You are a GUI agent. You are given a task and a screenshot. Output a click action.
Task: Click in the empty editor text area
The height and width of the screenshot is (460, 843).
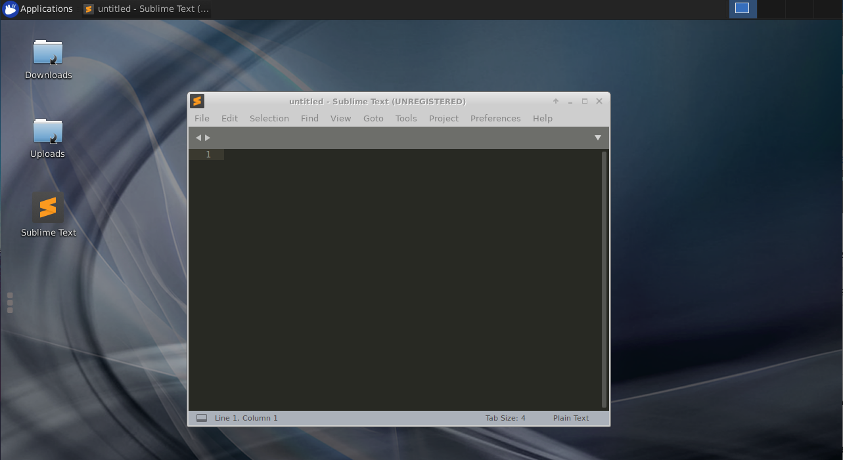click(x=407, y=276)
